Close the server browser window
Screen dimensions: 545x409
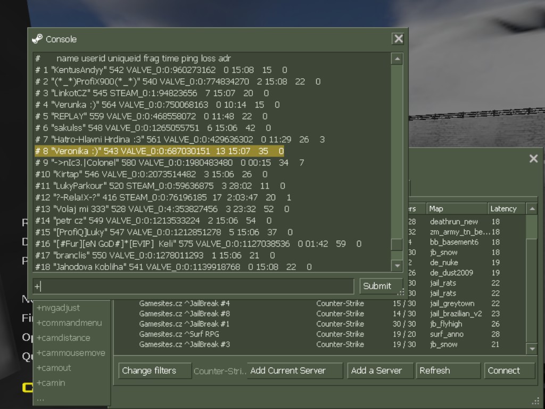533,159
